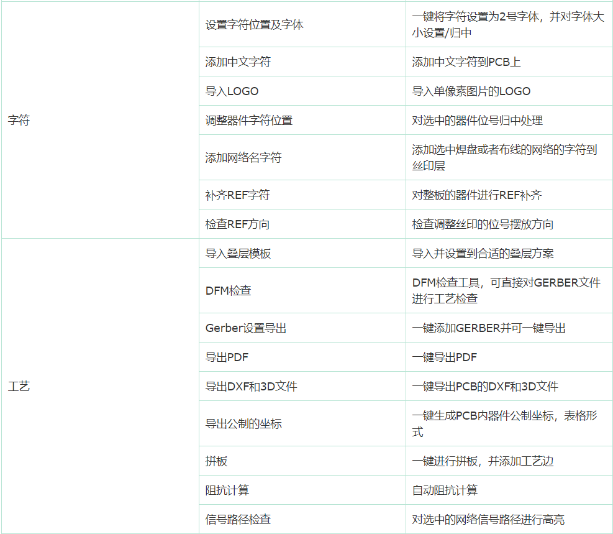
Task: Select the '添加网络名字符' cell
Action: 302,157
